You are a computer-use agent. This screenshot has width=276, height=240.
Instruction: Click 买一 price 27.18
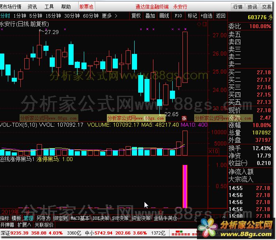click(264, 72)
